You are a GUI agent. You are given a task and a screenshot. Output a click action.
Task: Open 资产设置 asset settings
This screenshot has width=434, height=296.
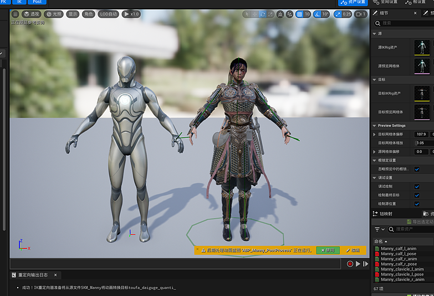tap(353, 2)
